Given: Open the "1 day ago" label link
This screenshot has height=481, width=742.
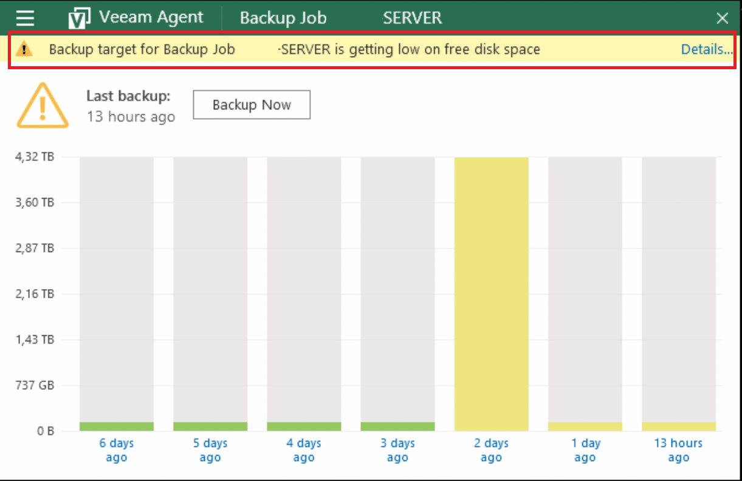Looking at the screenshot, I should pyautogui.click(x=585, y=450).
